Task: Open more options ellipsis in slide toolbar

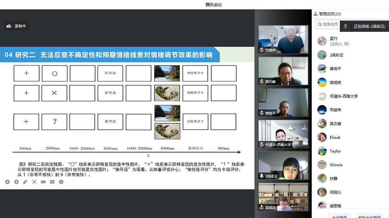Action: pos(61,182)
